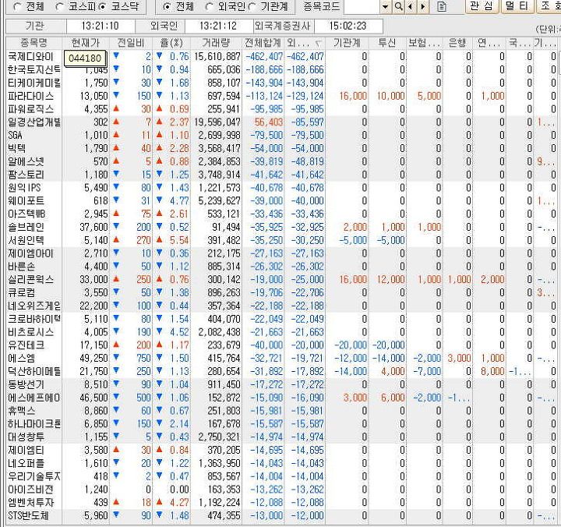Viewport: 561px width, 527px height.
Task: Select the 기관계 radio button
Action: [252, 6]
